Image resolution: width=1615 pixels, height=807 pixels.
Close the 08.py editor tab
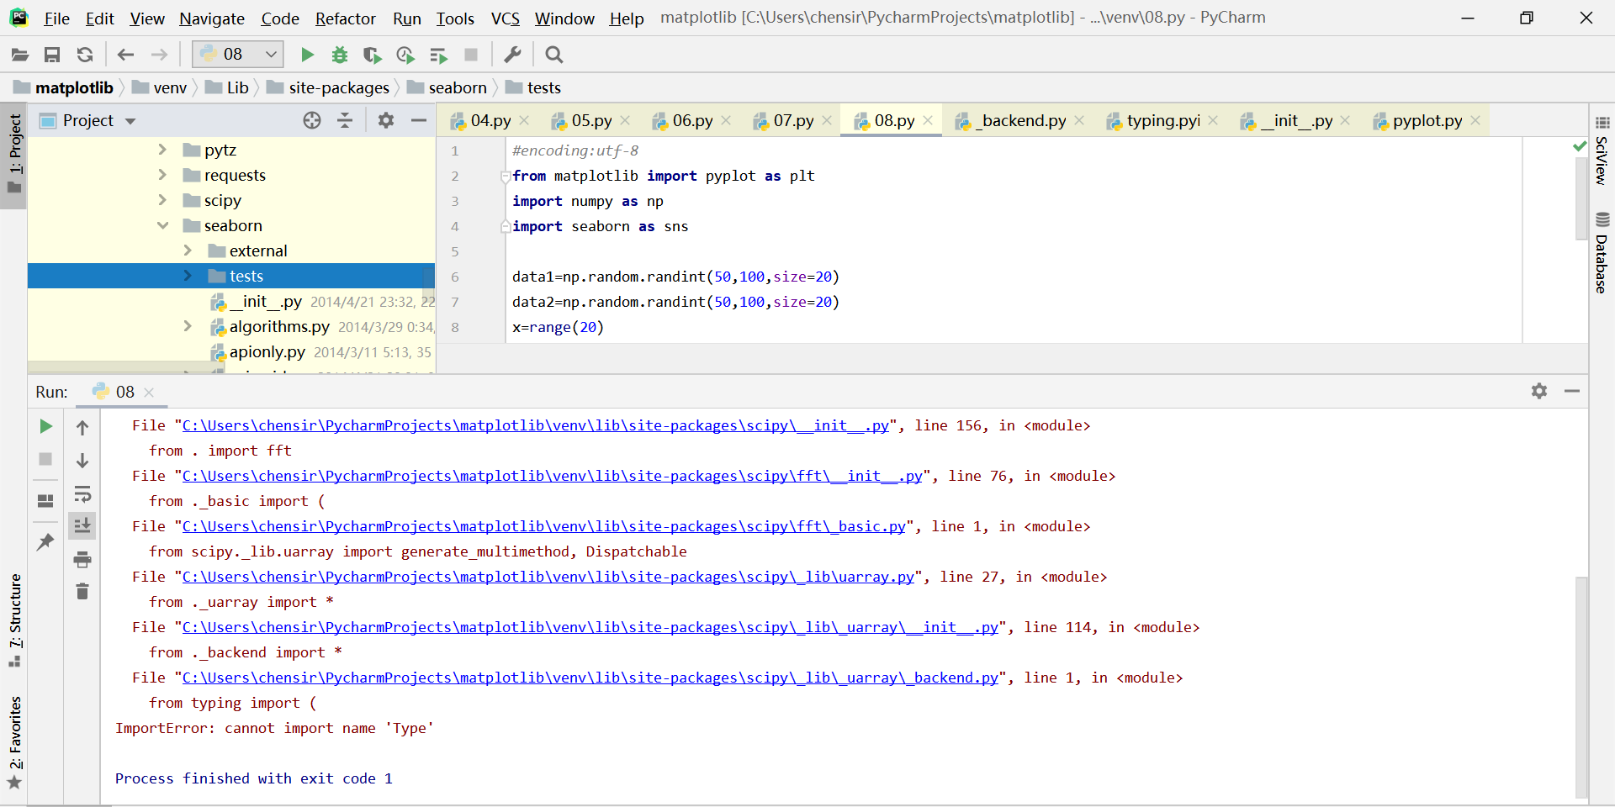coord(928,120)
